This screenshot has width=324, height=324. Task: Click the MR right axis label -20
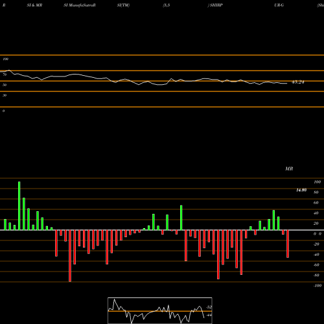click(x=316, y=244)
